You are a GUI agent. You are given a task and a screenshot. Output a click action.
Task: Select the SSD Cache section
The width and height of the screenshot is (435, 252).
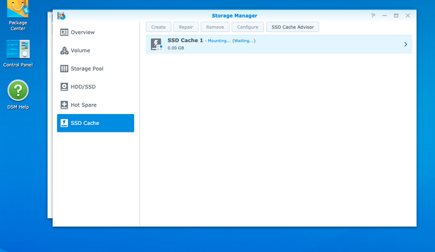95,123
